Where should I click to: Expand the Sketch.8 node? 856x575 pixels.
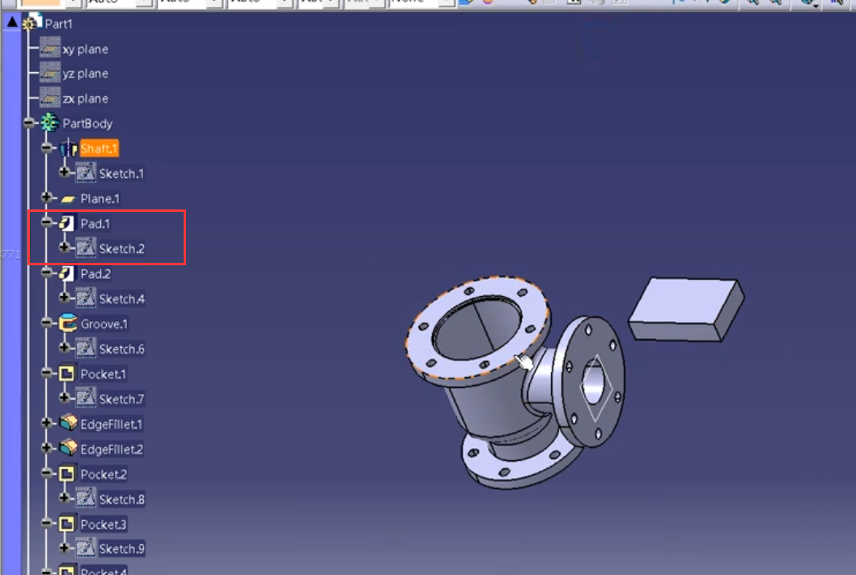point(64,497)
